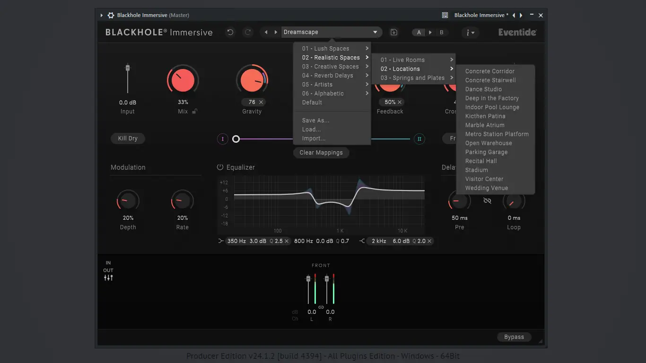Select ribbon endpoint I
Viewport: 646px width, 363px height.
pos(222,139)
